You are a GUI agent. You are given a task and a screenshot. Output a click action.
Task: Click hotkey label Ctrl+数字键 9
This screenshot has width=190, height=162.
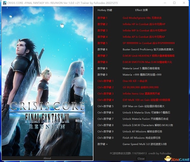point(105,131)
